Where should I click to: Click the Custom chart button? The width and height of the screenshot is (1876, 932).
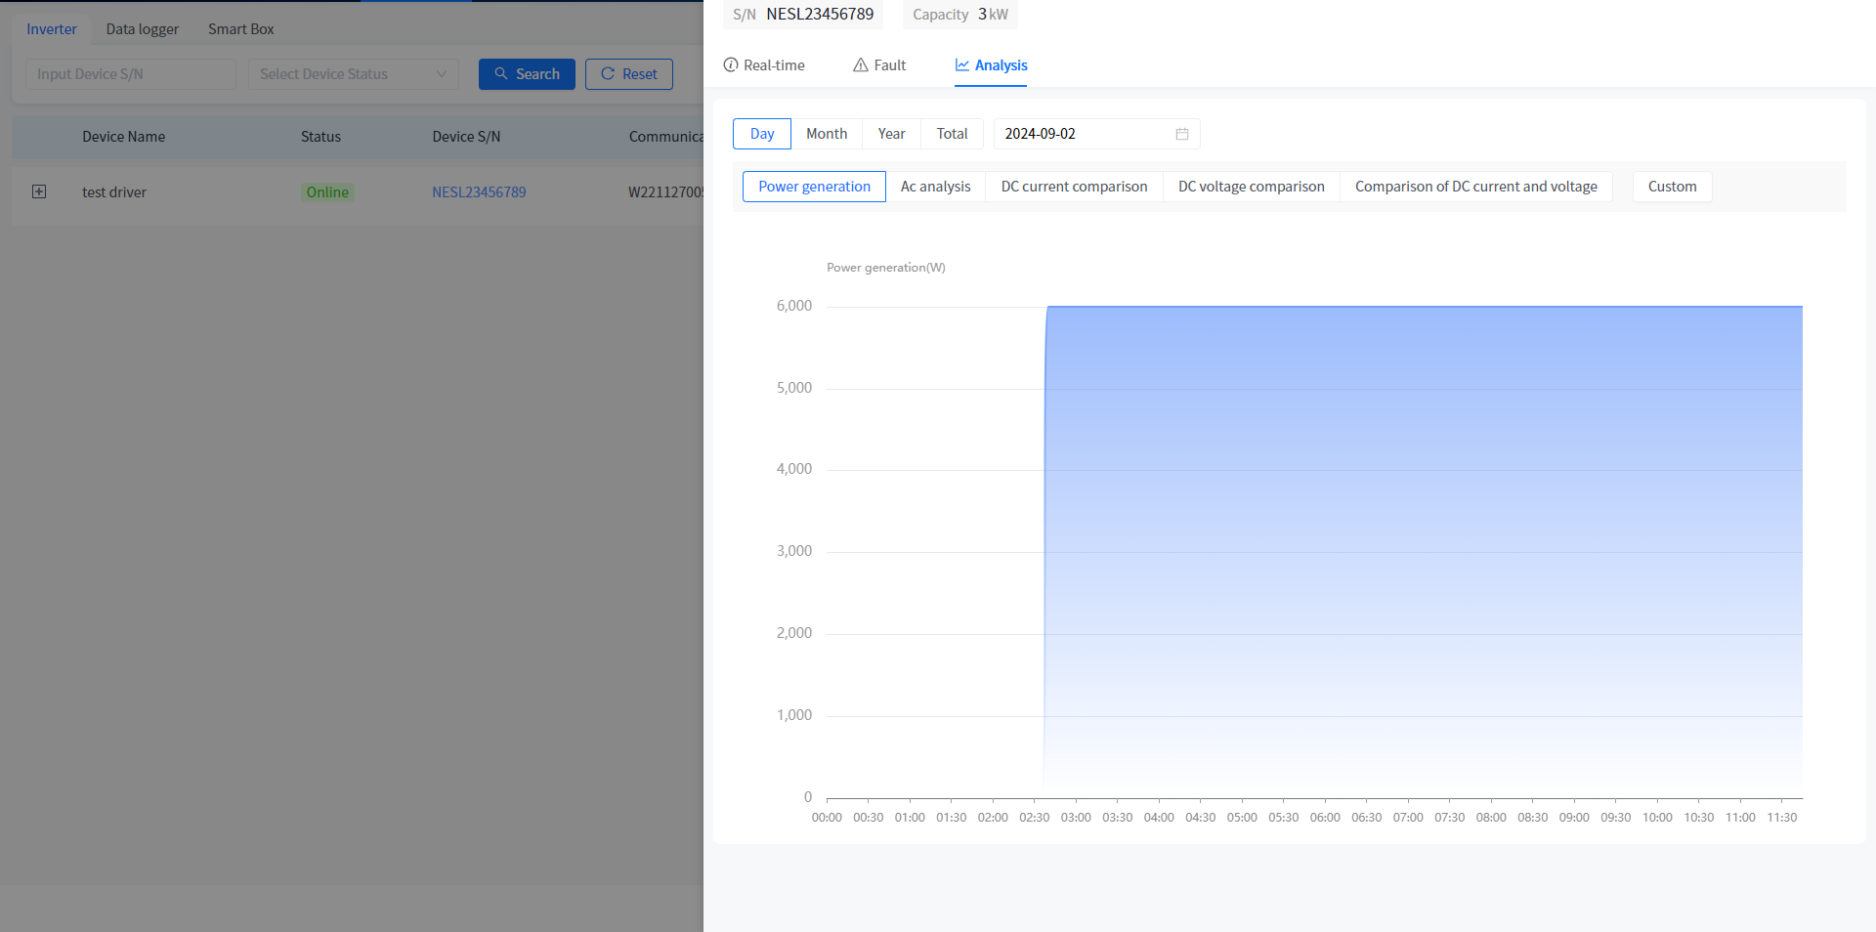click(x=1672, y=187)
